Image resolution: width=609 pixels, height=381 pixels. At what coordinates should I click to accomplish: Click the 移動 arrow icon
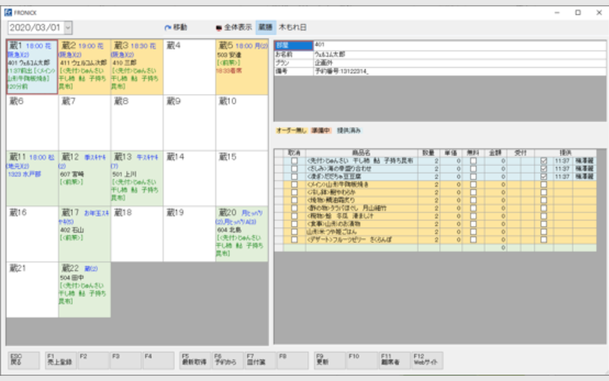tap(167, 28)
